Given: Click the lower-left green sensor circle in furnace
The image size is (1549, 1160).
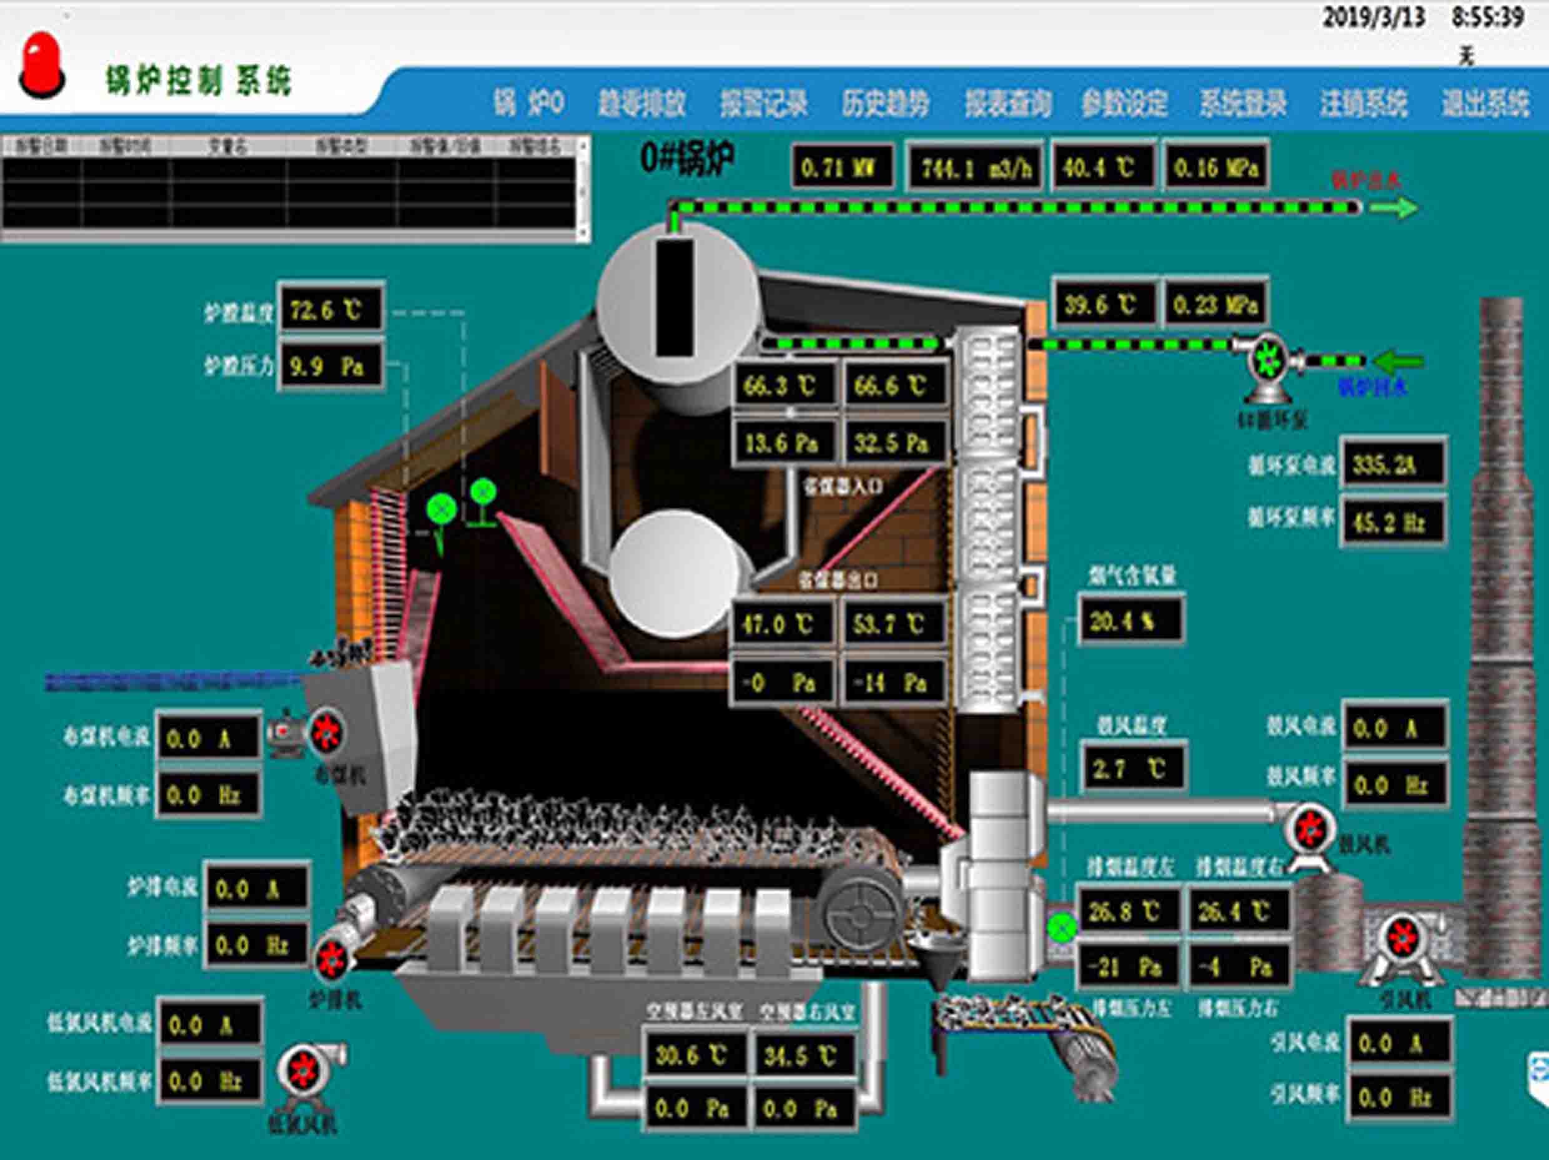Looking at the screenshot, I should tap(441, 509).
